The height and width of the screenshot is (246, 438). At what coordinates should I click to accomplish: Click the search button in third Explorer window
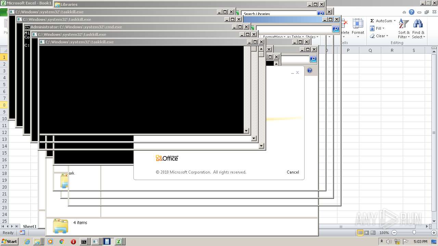click(x=313, y=59)
